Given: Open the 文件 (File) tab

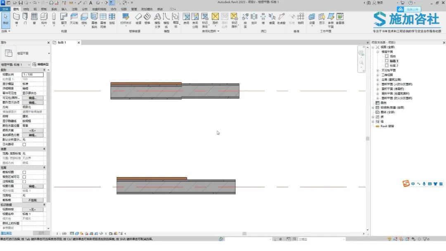Looking at the screenshot, I should point(5,9).
